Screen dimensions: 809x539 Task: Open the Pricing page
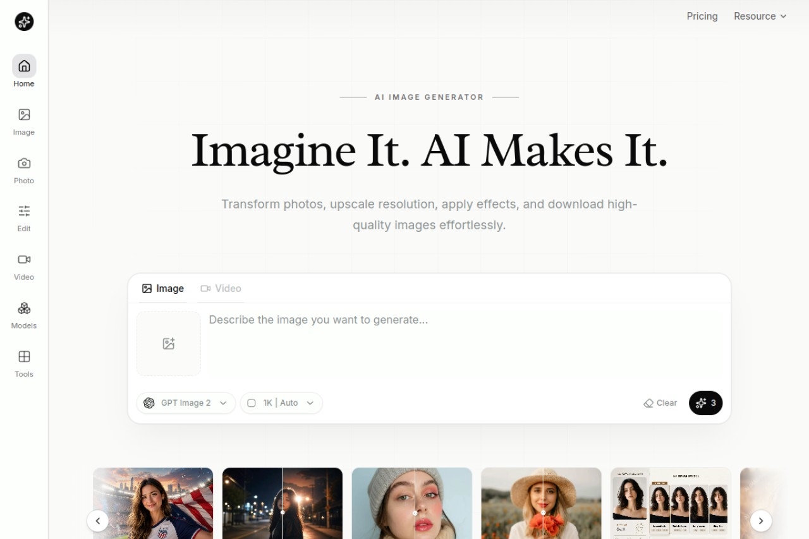tap(702, 16)
